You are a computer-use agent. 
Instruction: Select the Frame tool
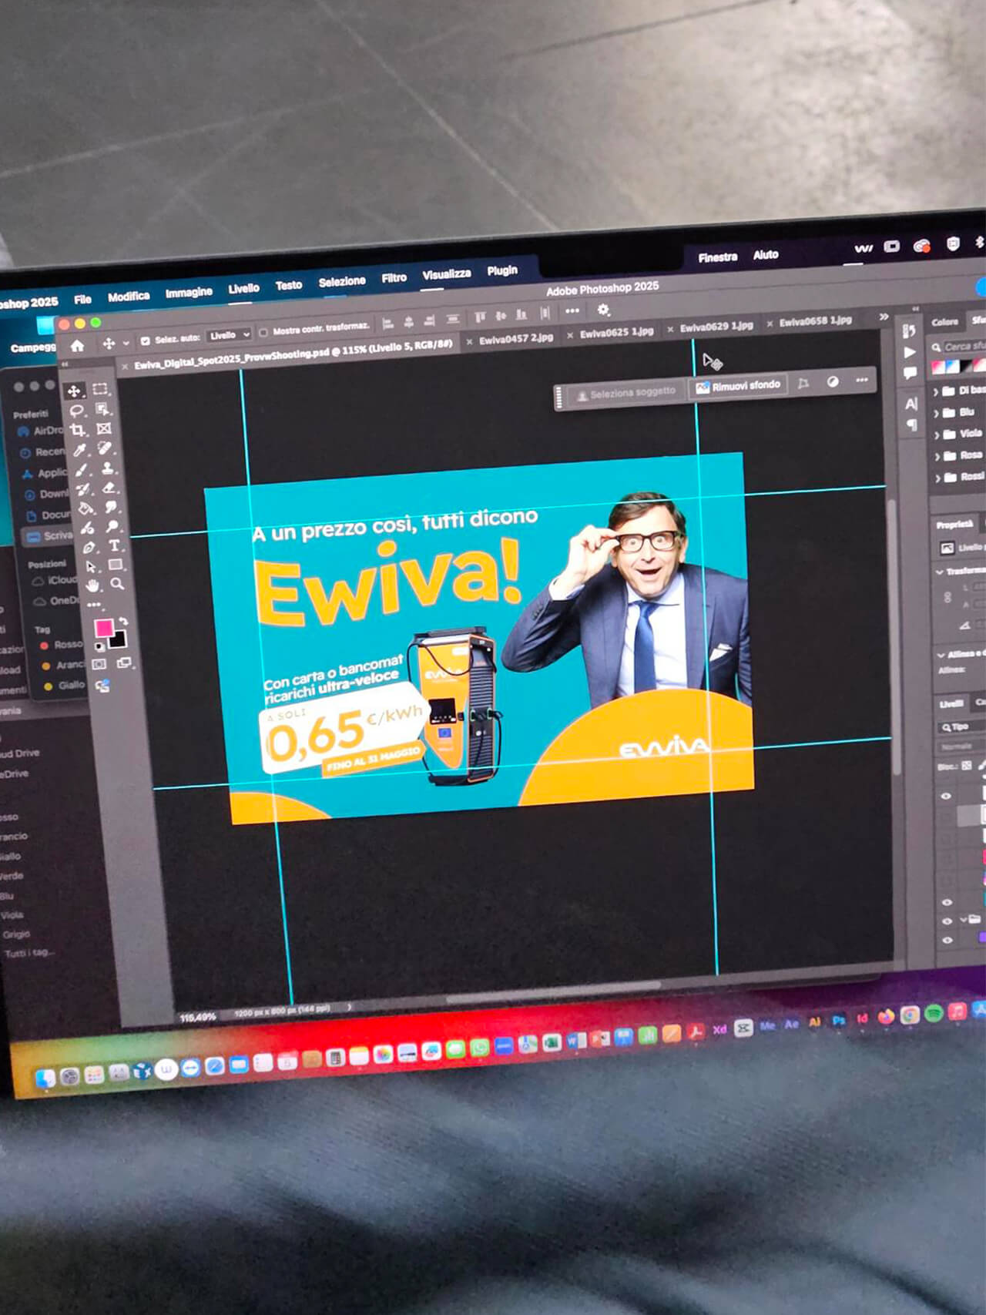click(104, 428)
